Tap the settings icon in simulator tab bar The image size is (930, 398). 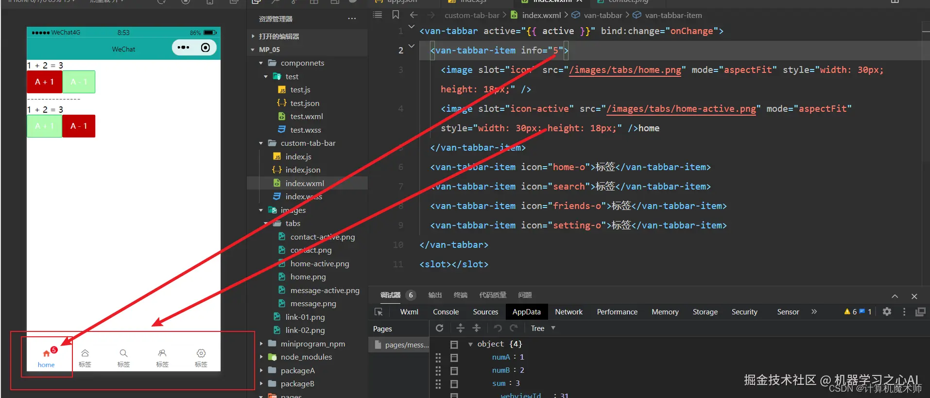pyautogui.click(x=201, y=353)
